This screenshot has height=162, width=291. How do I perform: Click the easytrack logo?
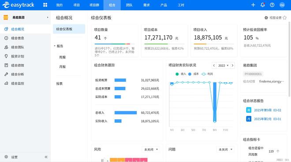[x=18, y=5]
